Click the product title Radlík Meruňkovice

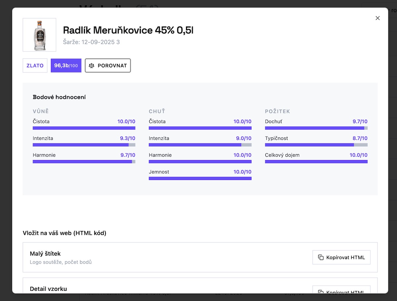[128, 30]
